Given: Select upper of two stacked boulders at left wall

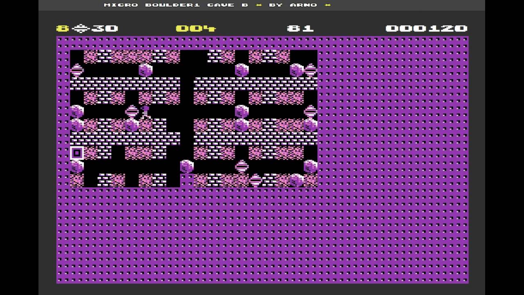Looking at the screenshot, I should 77,111.
